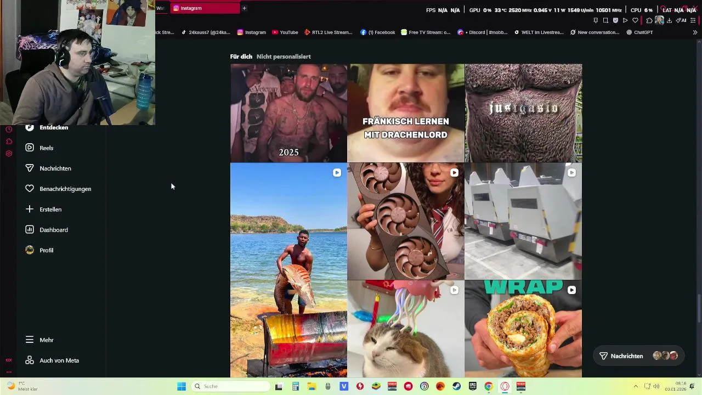This screenshot has width=702, height=395.
Task: Open browser profile avatar in toolbar
Action: click(659, 20)
